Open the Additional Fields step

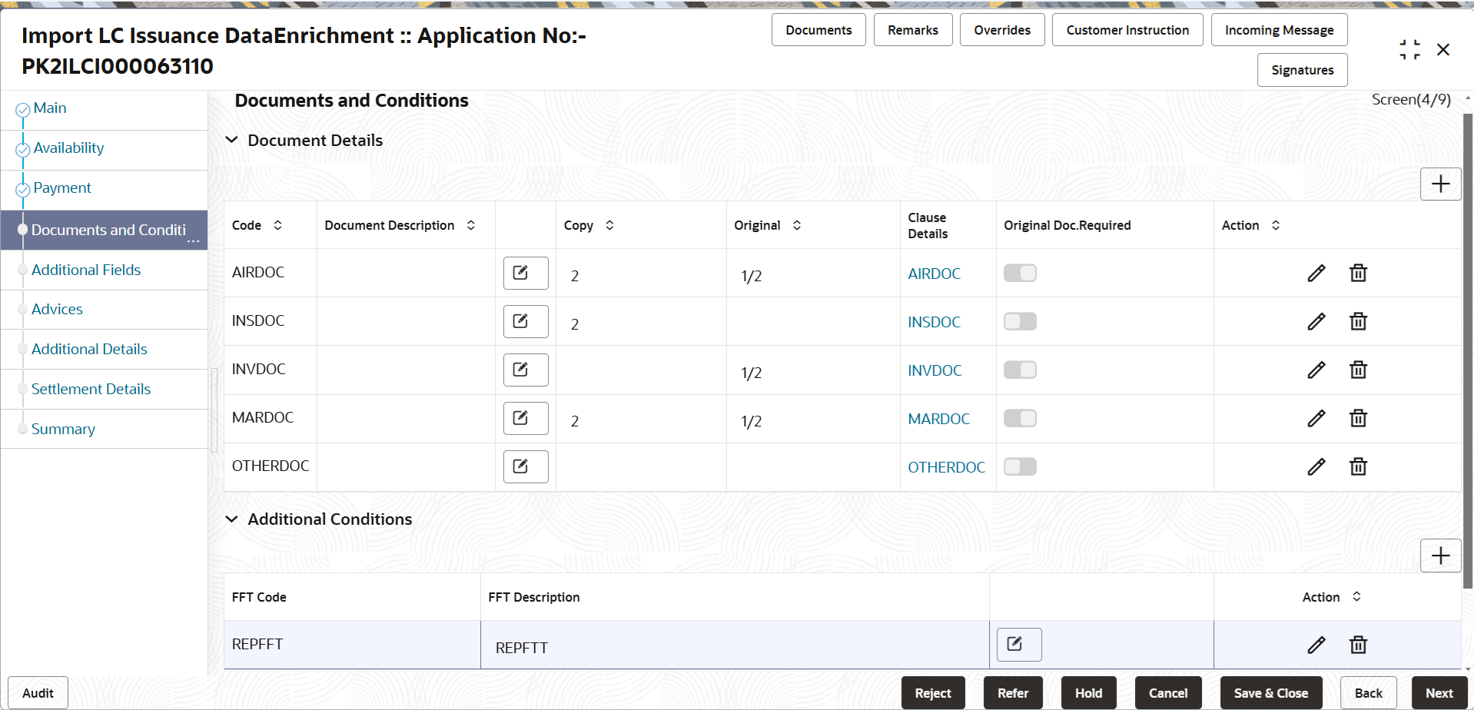coord(86,270)
